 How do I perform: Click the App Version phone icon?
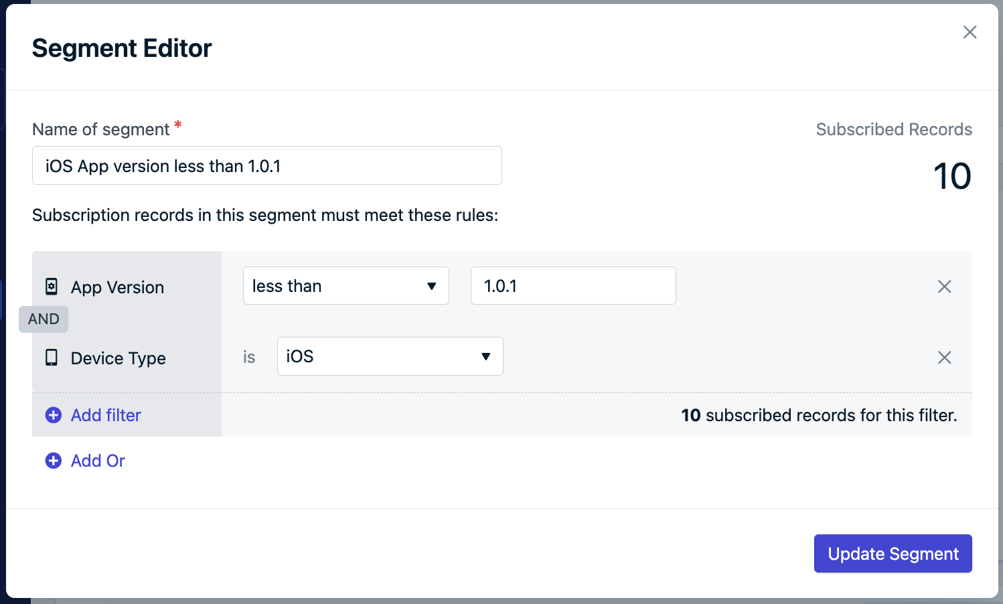[x=52, y=287]
